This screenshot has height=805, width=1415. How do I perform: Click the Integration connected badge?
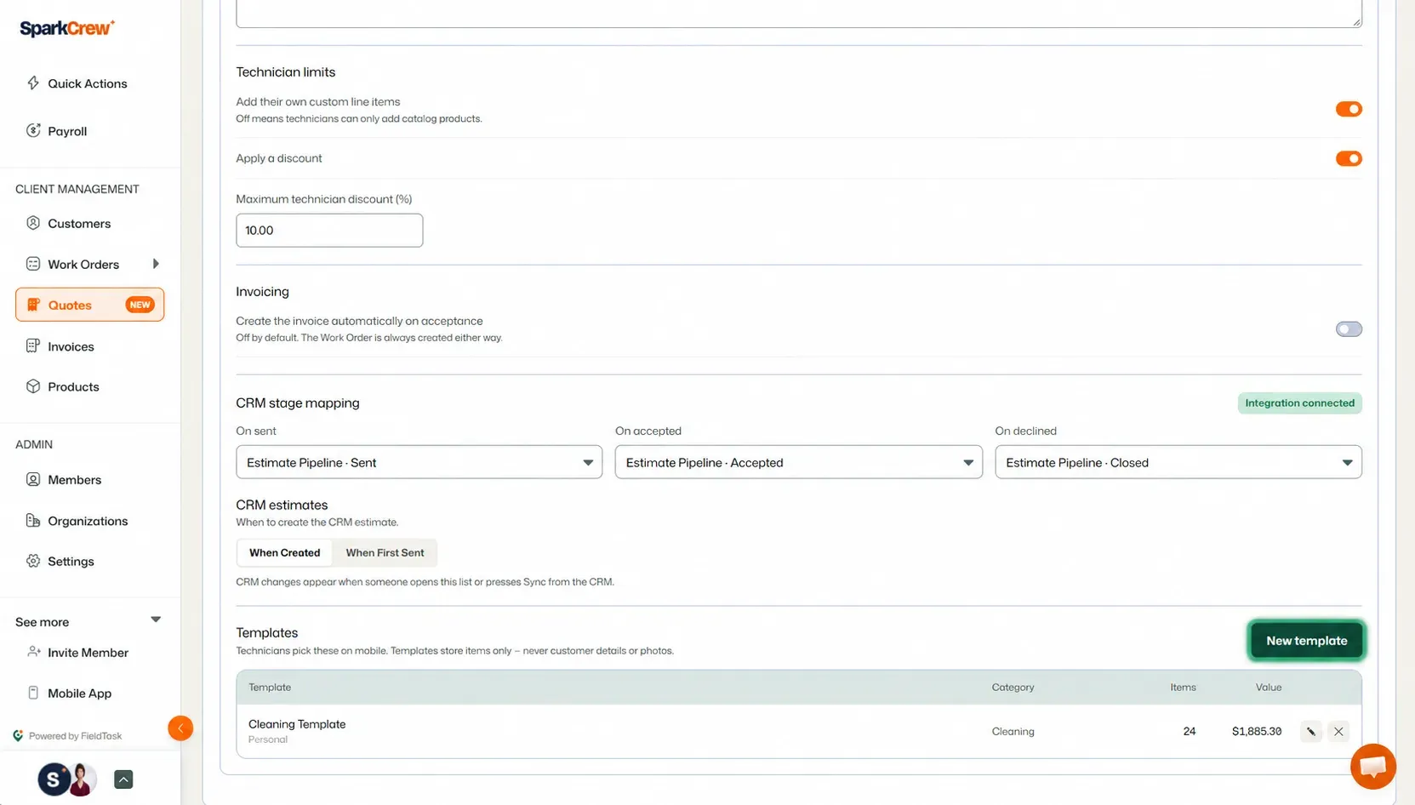1299,402
